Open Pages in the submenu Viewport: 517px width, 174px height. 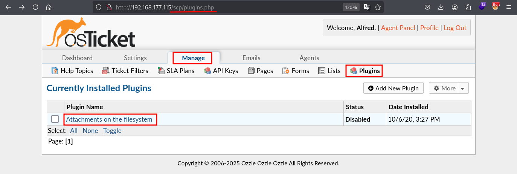(260, 70)
